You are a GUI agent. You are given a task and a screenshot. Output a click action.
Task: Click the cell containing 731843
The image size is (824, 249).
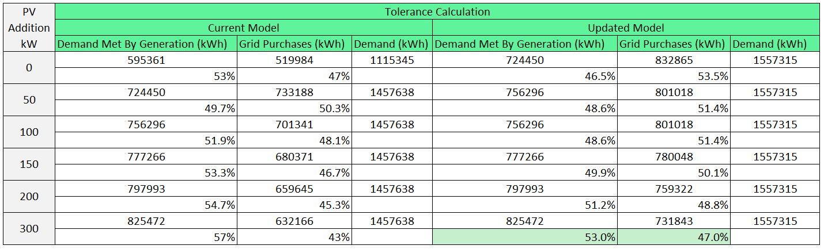(674, 221)
